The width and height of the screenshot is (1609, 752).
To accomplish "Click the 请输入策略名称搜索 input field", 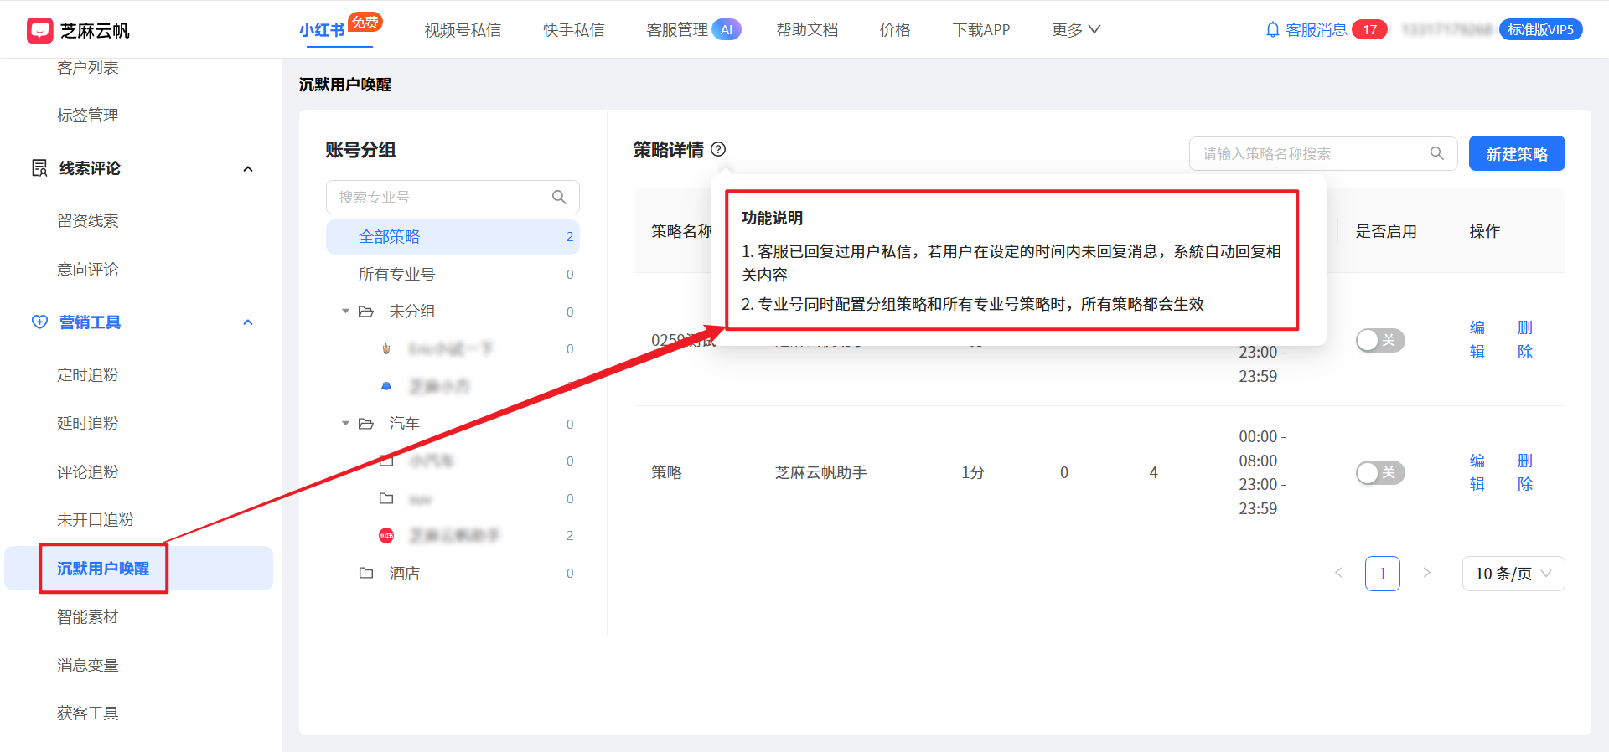I will click(1323, 153).
